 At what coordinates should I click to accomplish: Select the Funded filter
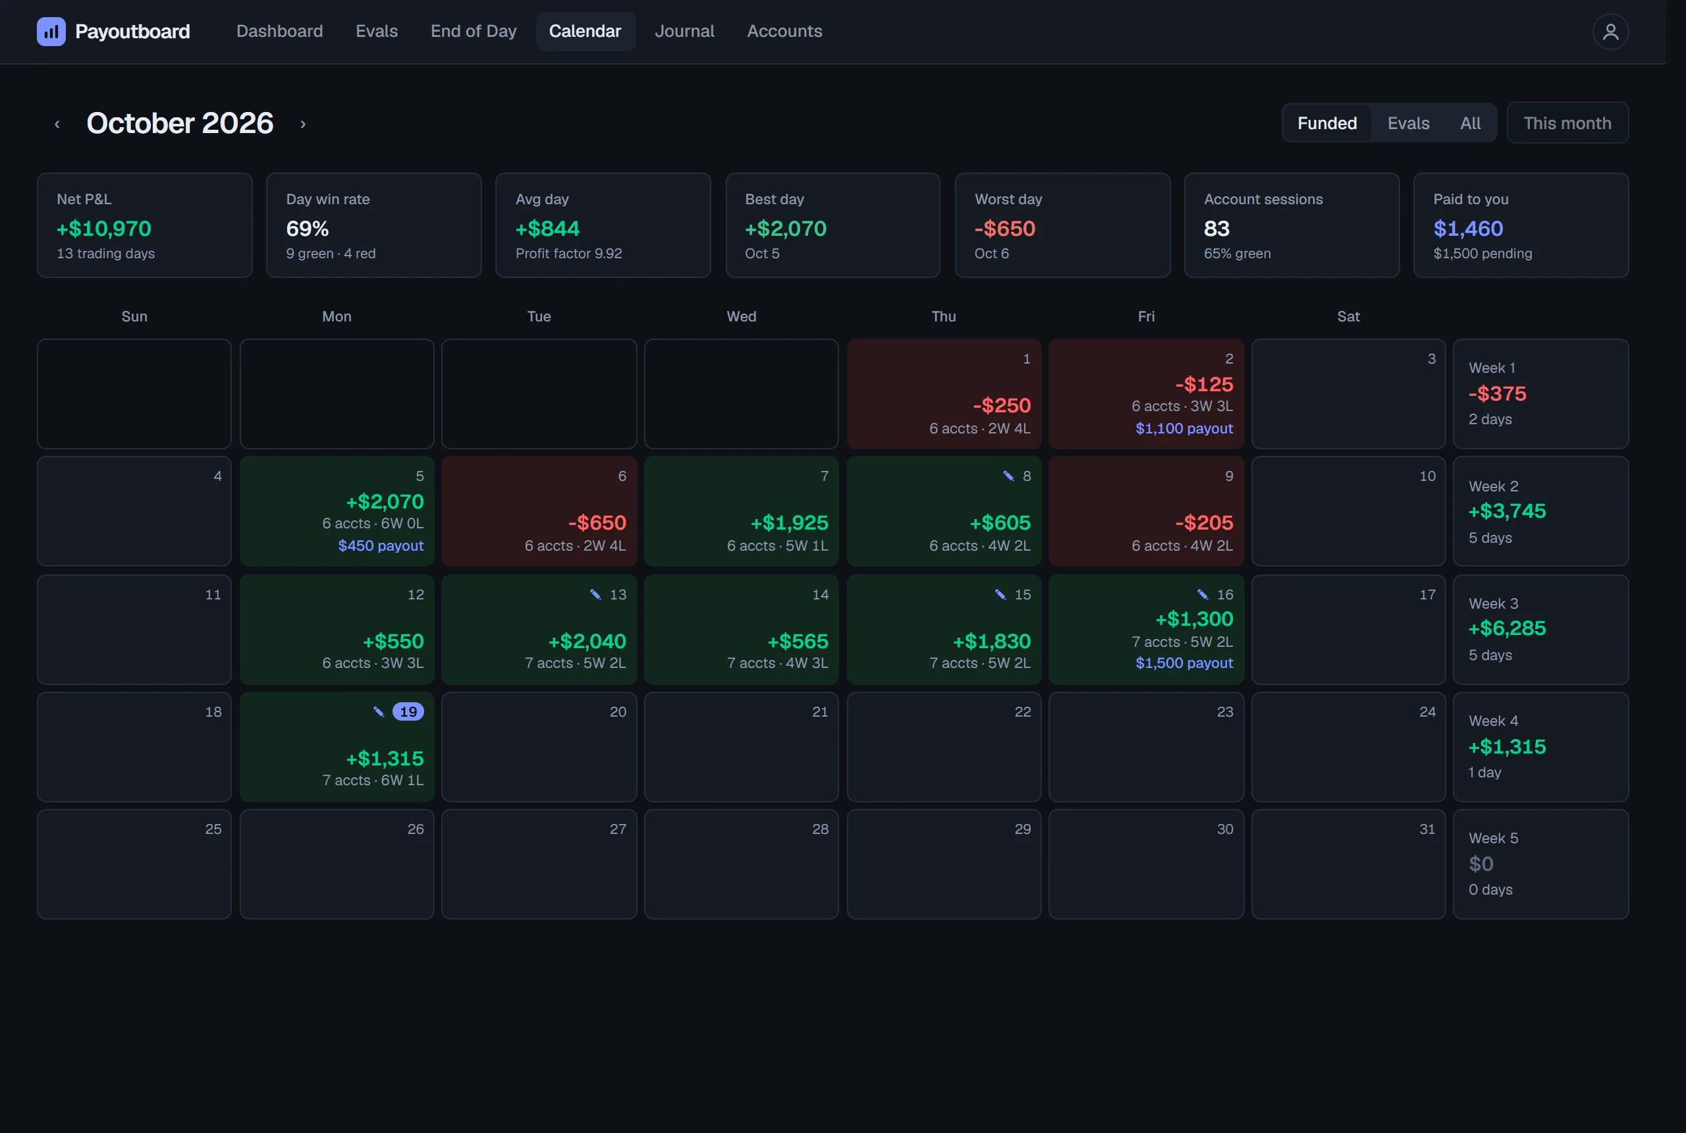pos(1327,123)
